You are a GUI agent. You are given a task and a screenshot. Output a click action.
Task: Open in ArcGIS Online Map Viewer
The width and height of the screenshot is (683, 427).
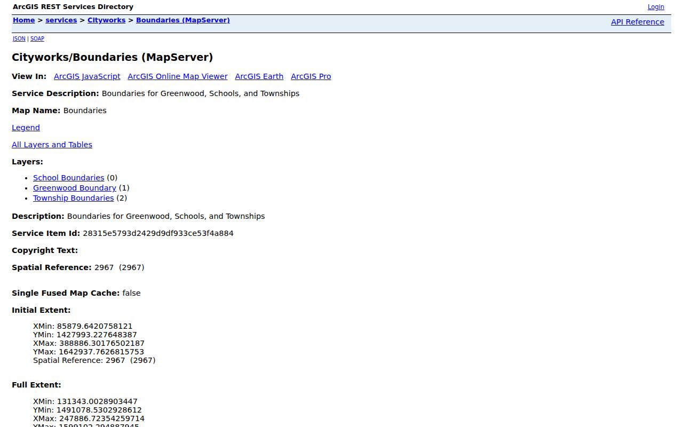[x=178, y=76]
